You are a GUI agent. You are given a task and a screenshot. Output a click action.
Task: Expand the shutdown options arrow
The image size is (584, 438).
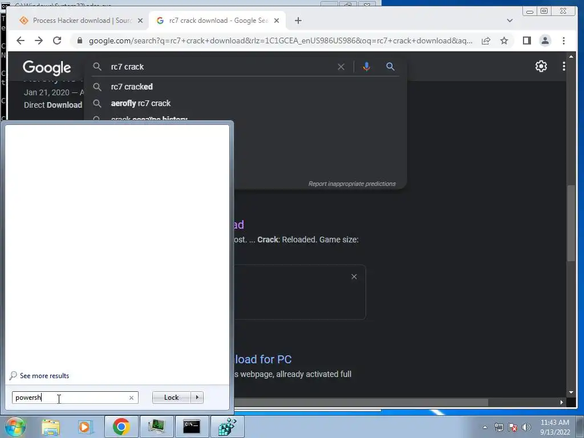click(x=197, y=398)
